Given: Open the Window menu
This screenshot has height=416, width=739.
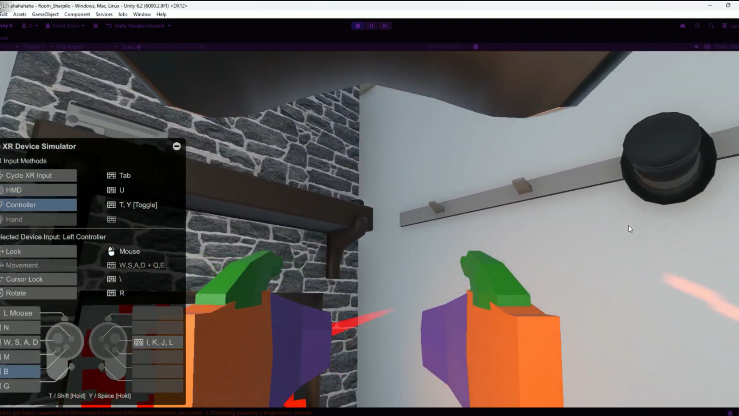Looking at the screenshot, I should pyautogui.click(x=142, y=14).
